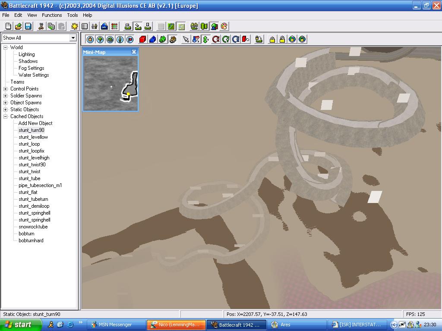Close the Mini-Map panel
442x331 pixels.
tap(134, 52)
